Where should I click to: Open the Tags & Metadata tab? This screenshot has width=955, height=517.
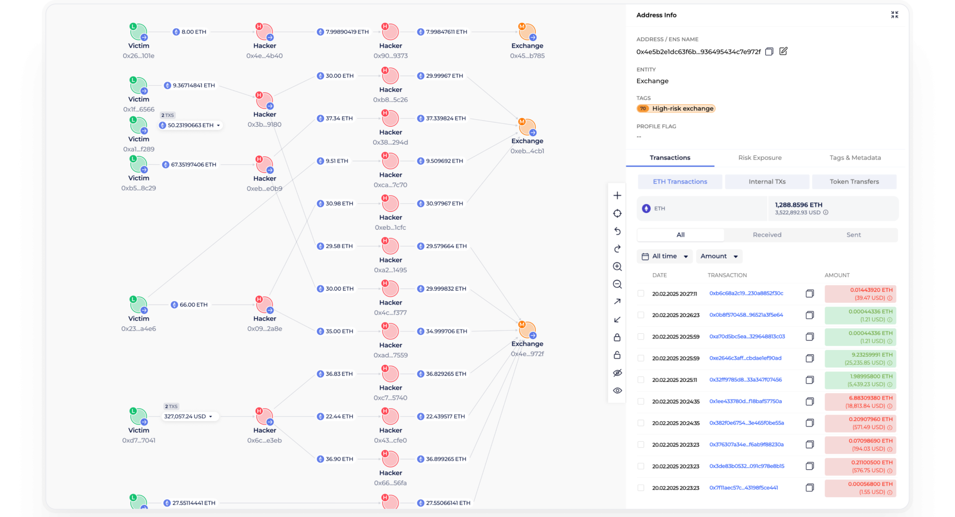[855, 158]
